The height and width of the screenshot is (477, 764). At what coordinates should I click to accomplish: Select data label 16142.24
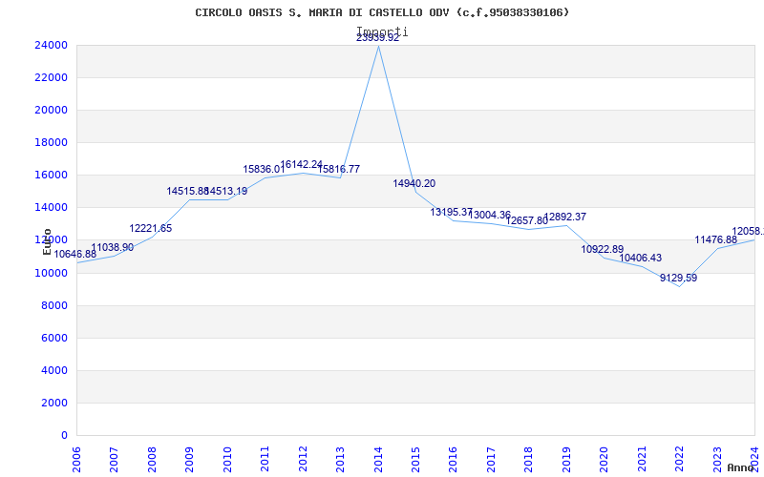point(301,164)
